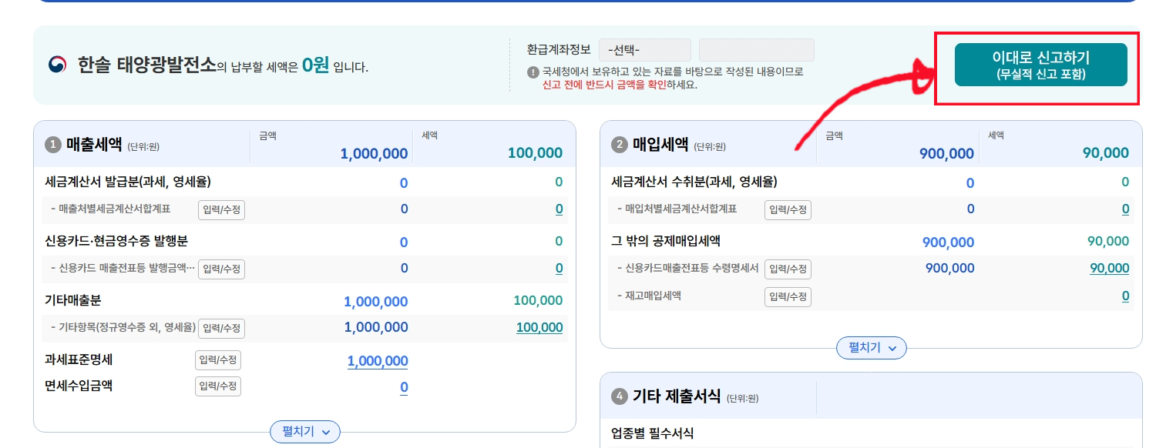1166x448 pixels.
Task: Click 입력/수정 for 매입처별세금계산서합계표
Action: pos(788,209)
